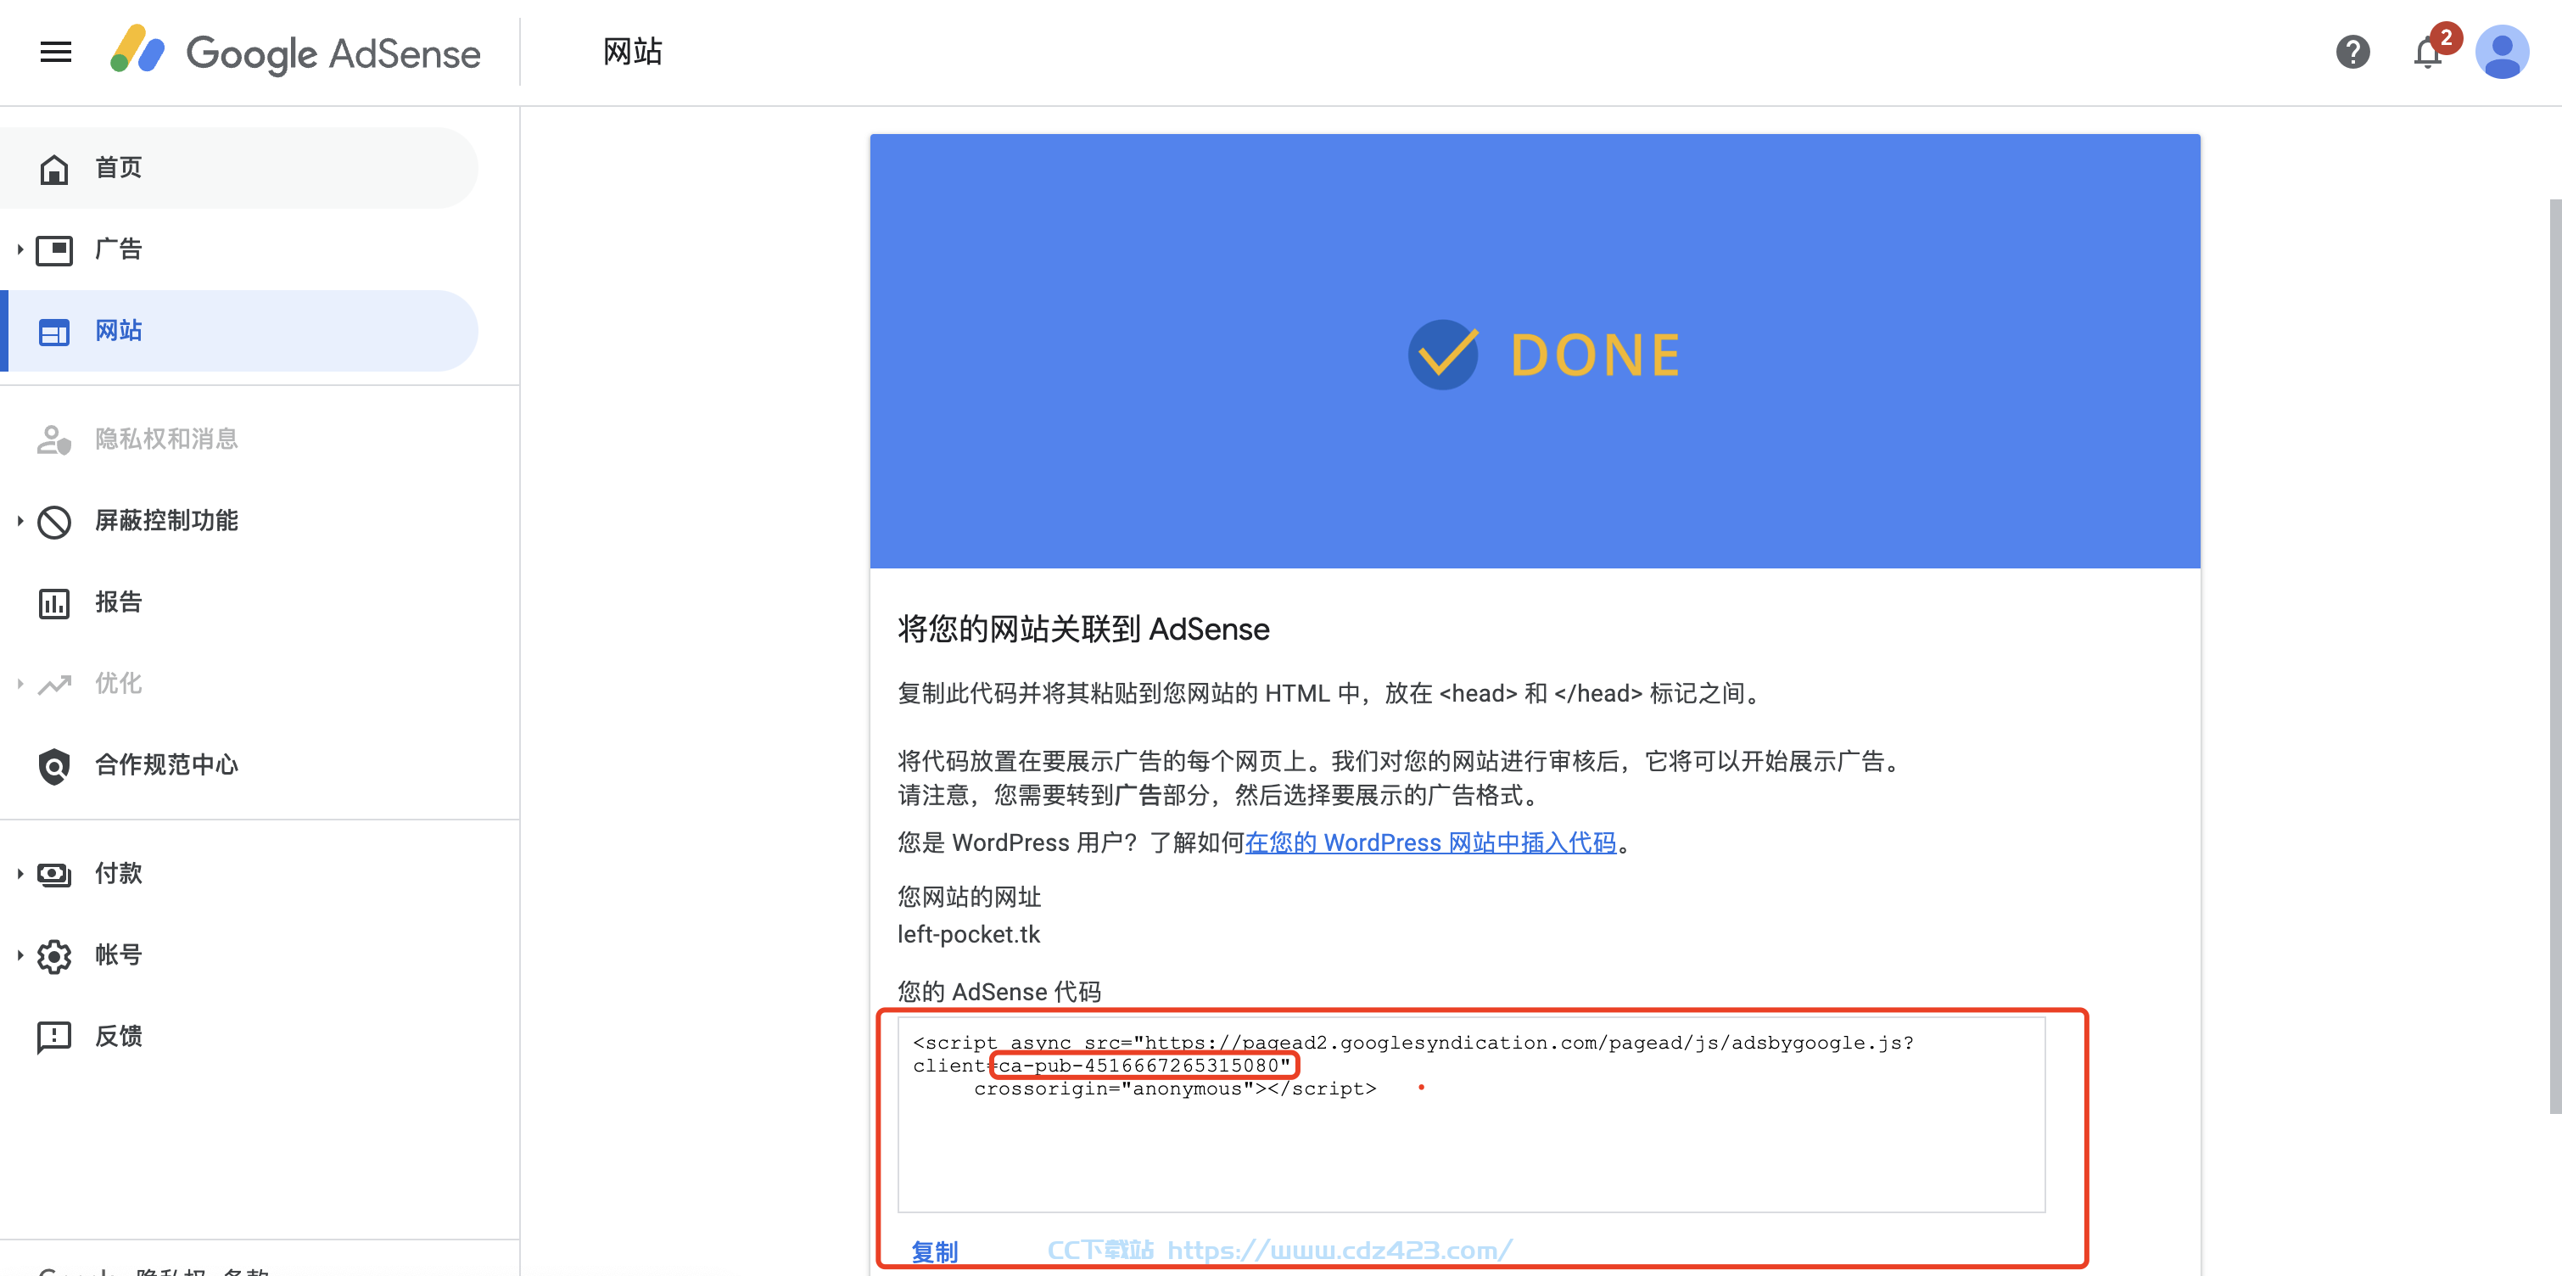This screenshot has height=1276, width=2562.
Task: Click the chart icon beside 报告
Action: tap(53, 602)
